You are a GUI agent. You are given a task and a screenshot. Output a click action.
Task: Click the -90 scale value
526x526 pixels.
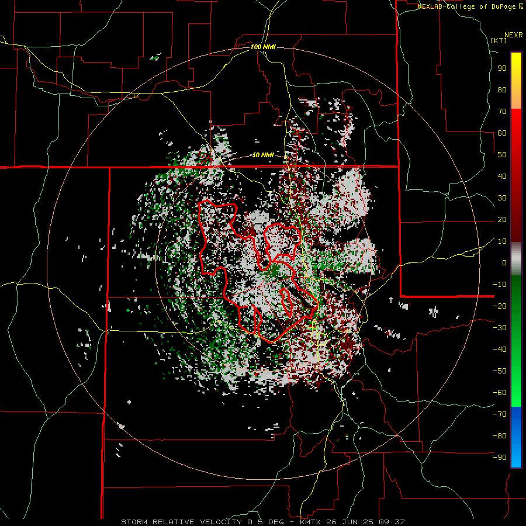[x=500, y=458]
